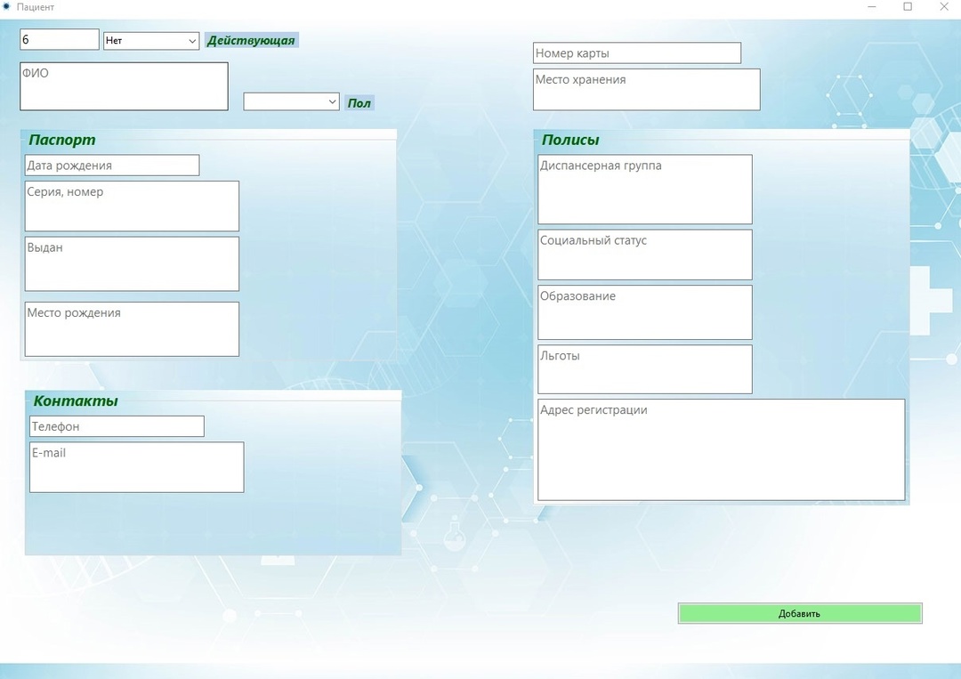Click the green Добавить button

pyautogui.click(x=800, y=613)
